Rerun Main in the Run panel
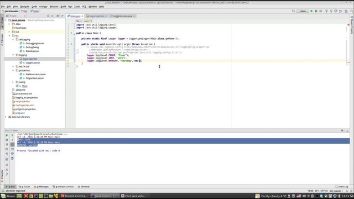This screenshot has width=354, height=199. 7,135
